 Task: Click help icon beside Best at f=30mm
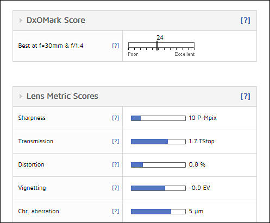116,46
